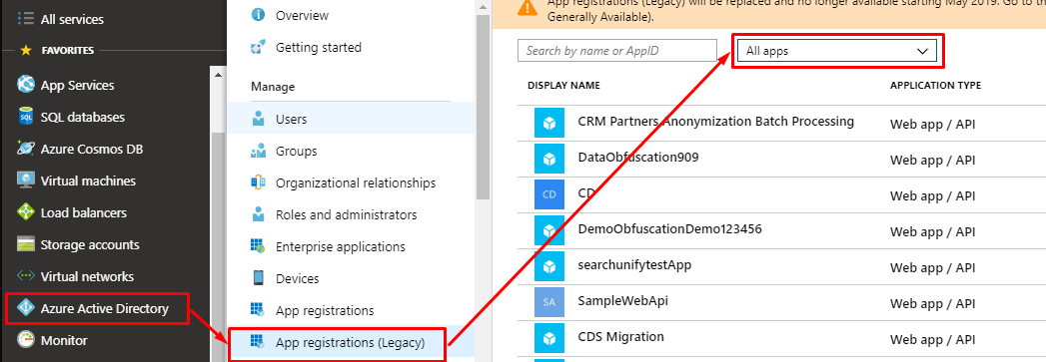Image resolution: width=1046 pixels, height=362 pixels.
Task: Select the Virtual machines icon
Action: point(25,181)
